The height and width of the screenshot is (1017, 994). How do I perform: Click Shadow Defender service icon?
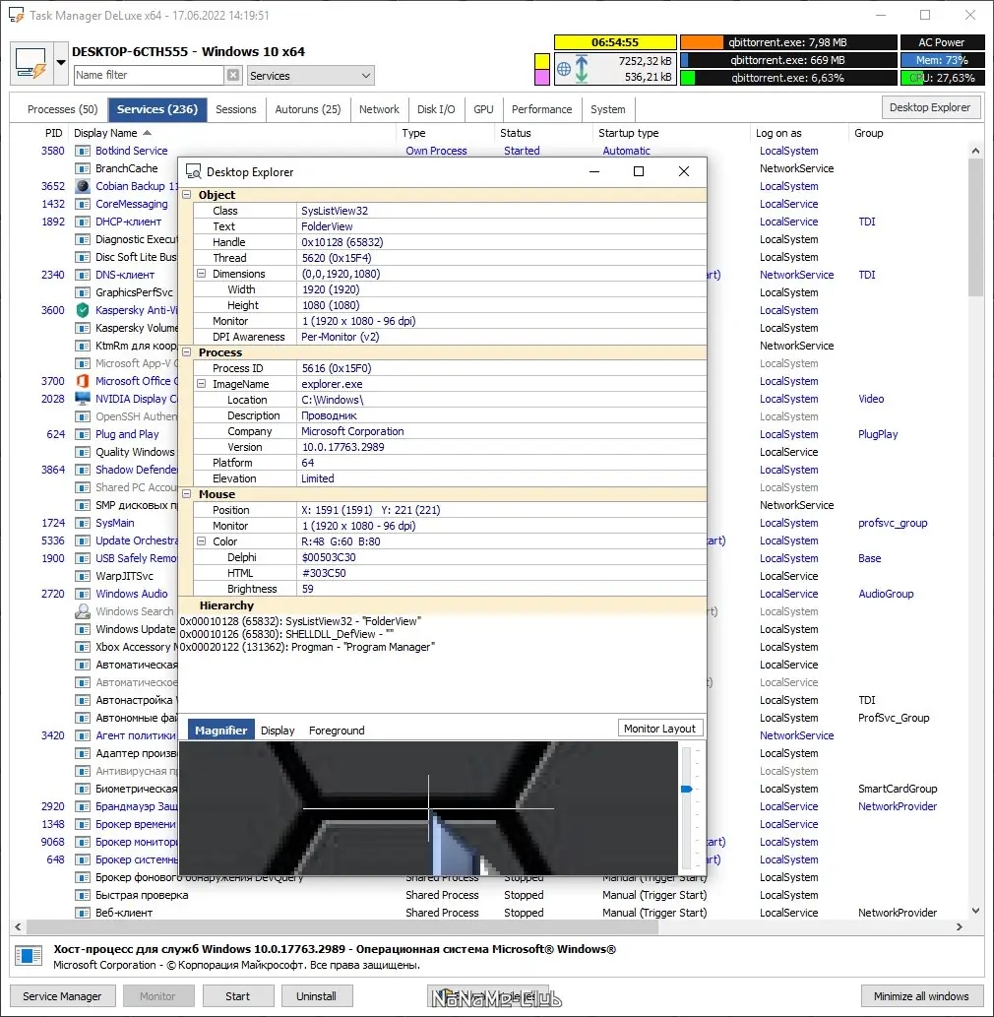click(83, 470)
